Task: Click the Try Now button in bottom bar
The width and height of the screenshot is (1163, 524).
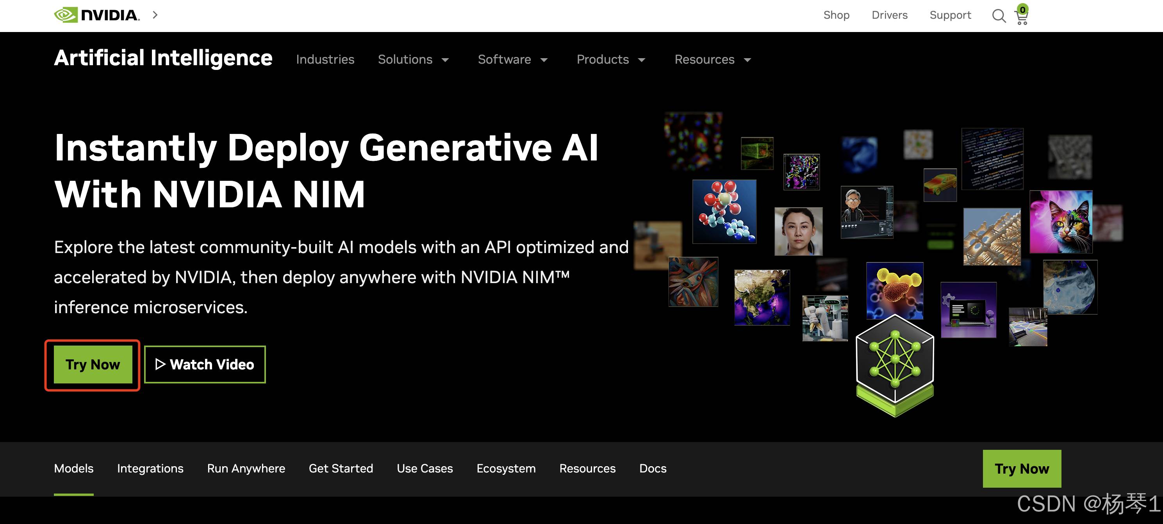Action: tap(1022, 469)
